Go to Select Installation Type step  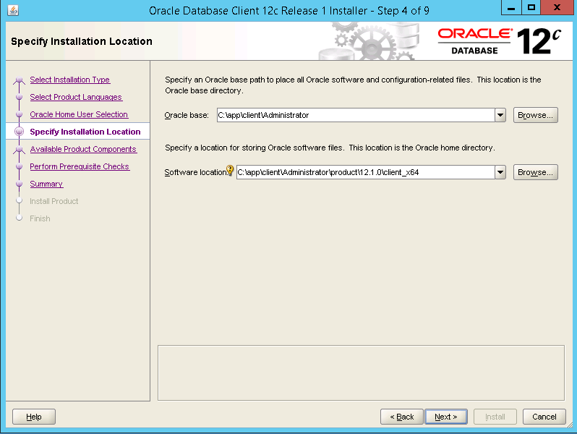click(70, 80)
